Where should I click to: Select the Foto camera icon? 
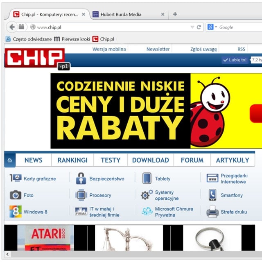[16, 195]
